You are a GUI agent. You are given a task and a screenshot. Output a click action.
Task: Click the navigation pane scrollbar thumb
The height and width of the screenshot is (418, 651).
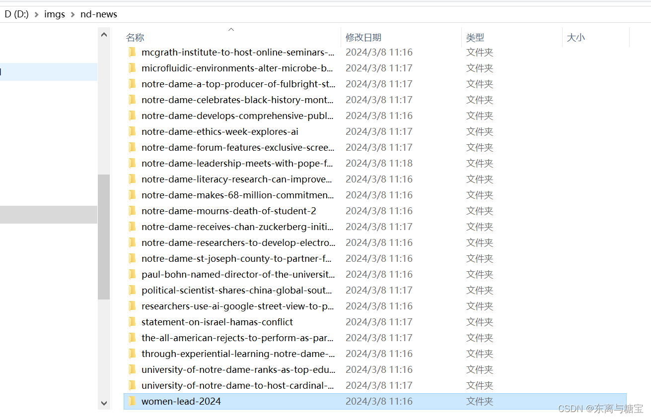(104, 237)
